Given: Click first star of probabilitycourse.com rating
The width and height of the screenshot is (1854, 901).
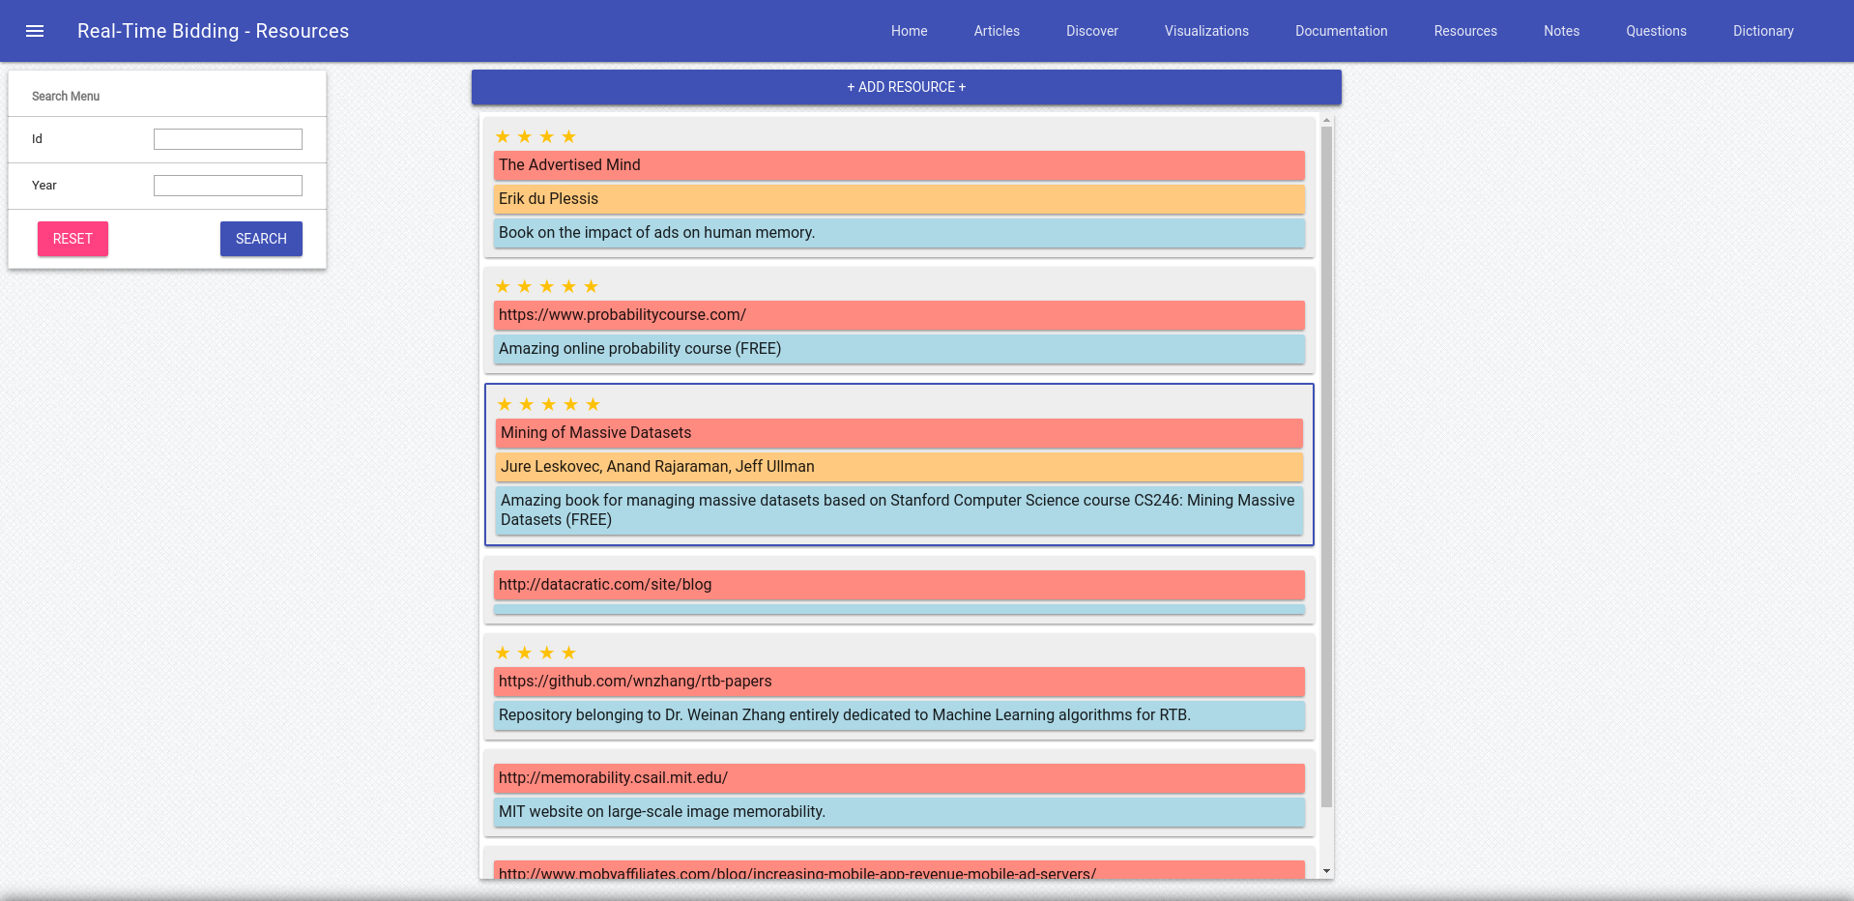Looking at the screenshot, I should [x=503, y=286].
